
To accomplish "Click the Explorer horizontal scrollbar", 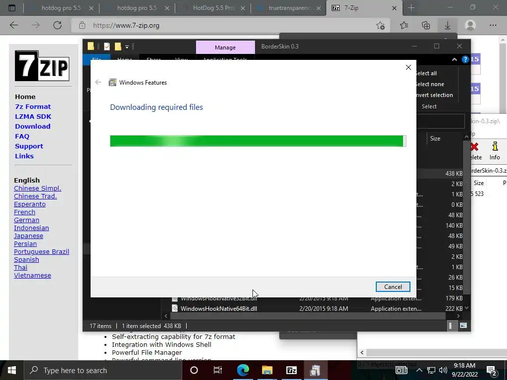I will coord(308,316).
